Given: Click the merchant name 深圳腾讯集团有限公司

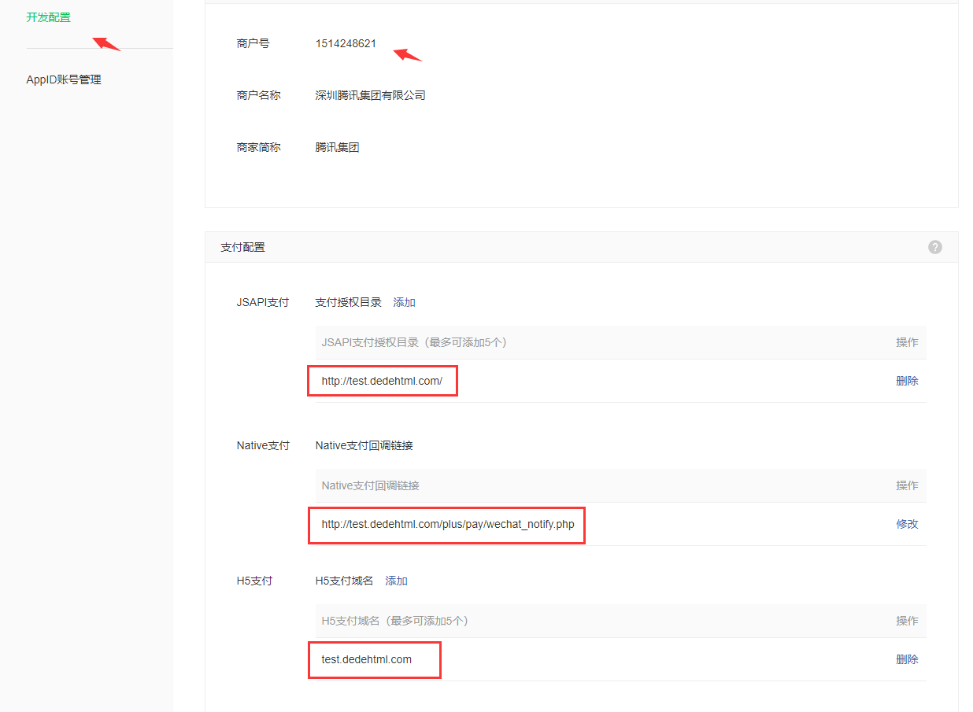Looking at the screenshot, I should click(370, 95).
